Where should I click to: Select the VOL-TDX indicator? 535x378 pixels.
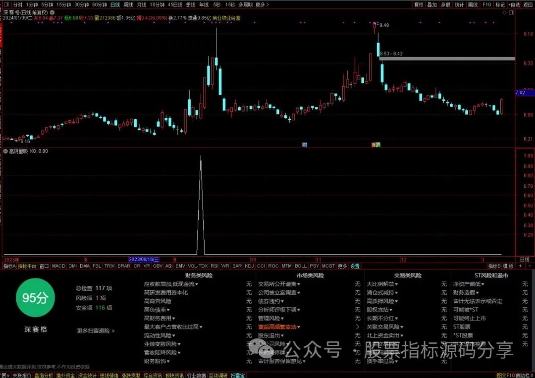click(x=198, y=266)
